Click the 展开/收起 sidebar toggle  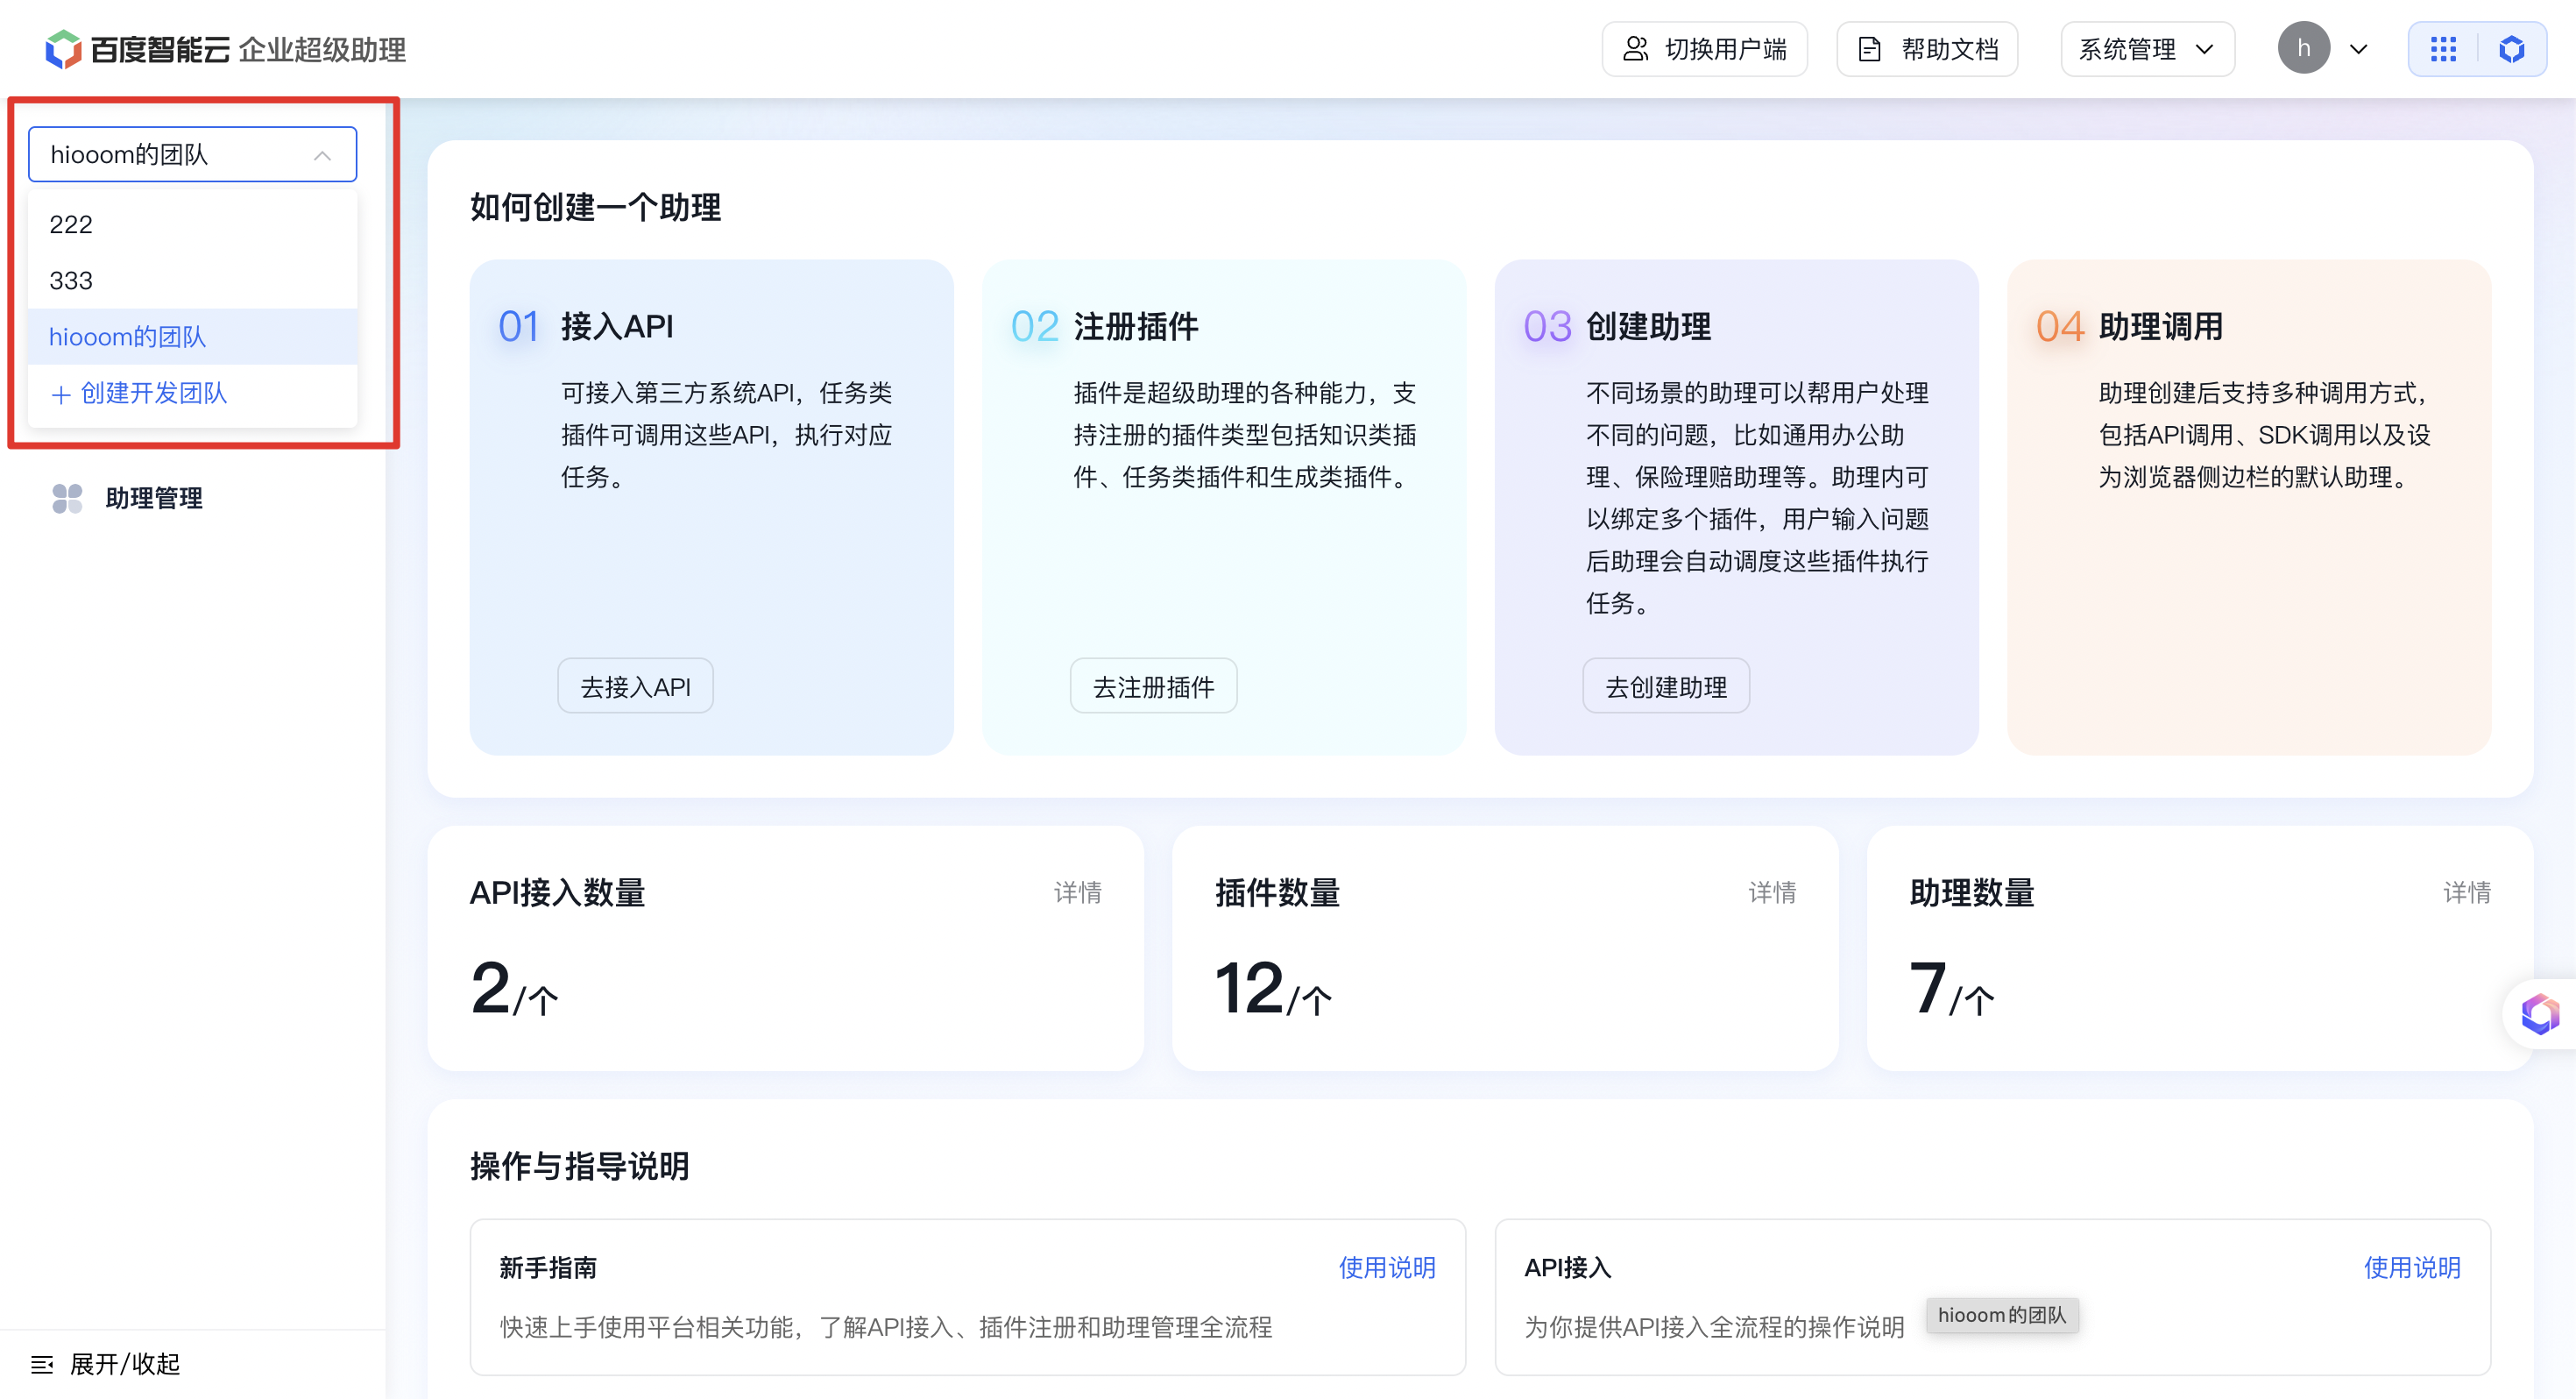105,1364
